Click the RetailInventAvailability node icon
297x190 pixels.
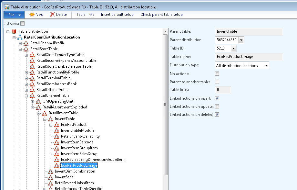coord(56,136)
